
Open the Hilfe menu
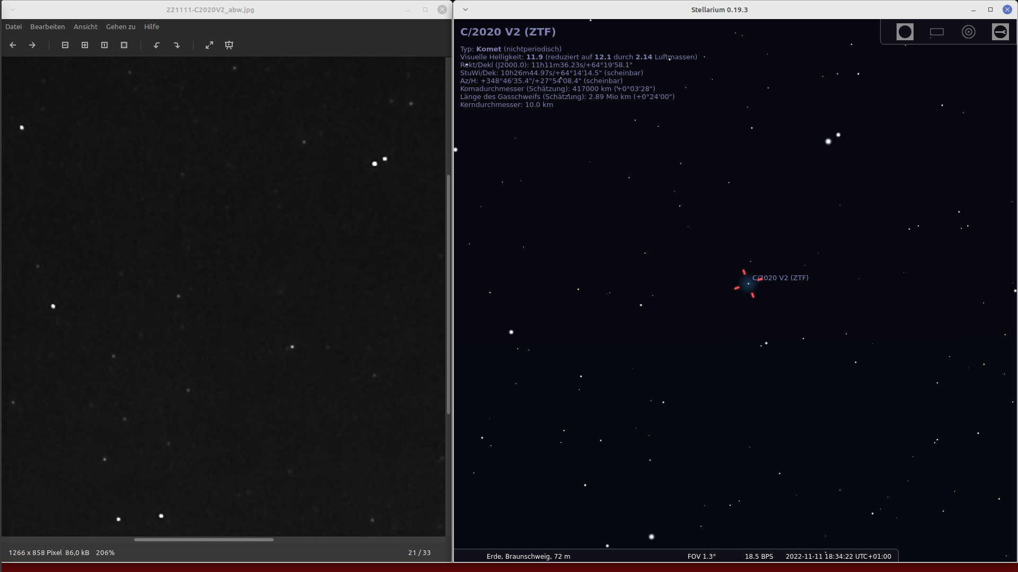[x=152, y=26]
